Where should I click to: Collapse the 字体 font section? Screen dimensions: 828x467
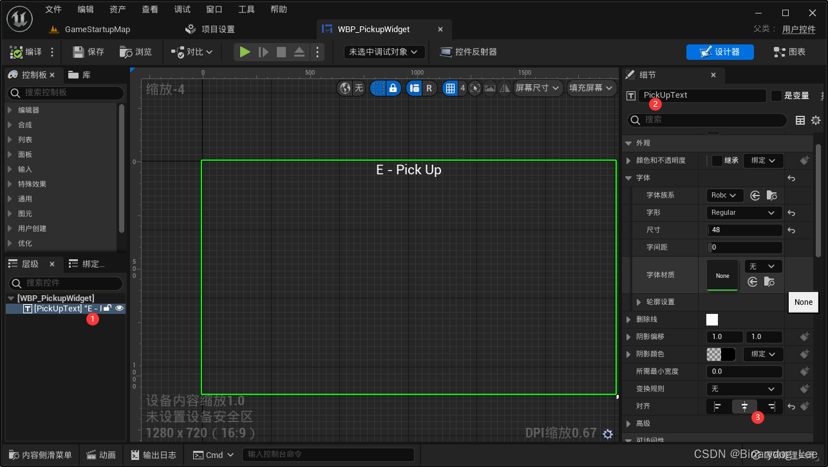[x=630, y=178]
